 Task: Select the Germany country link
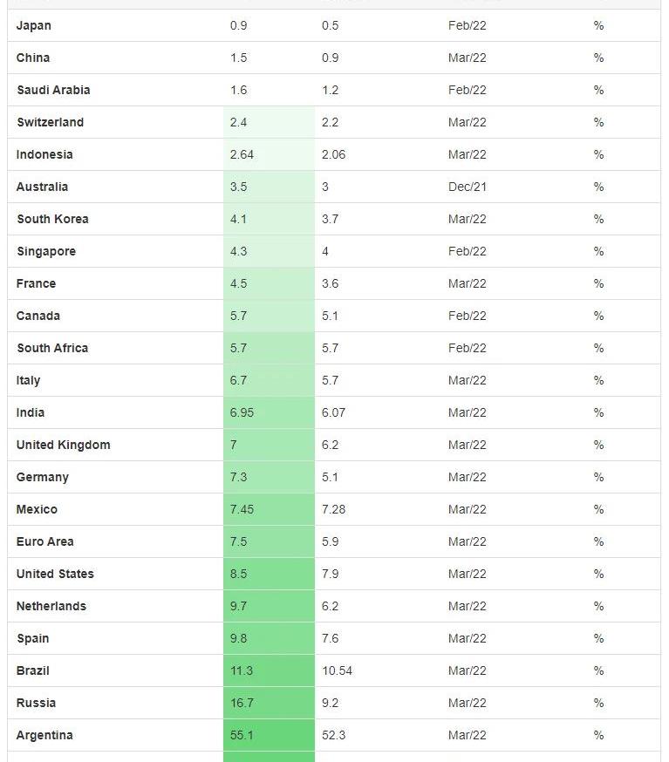pos(43,478)
